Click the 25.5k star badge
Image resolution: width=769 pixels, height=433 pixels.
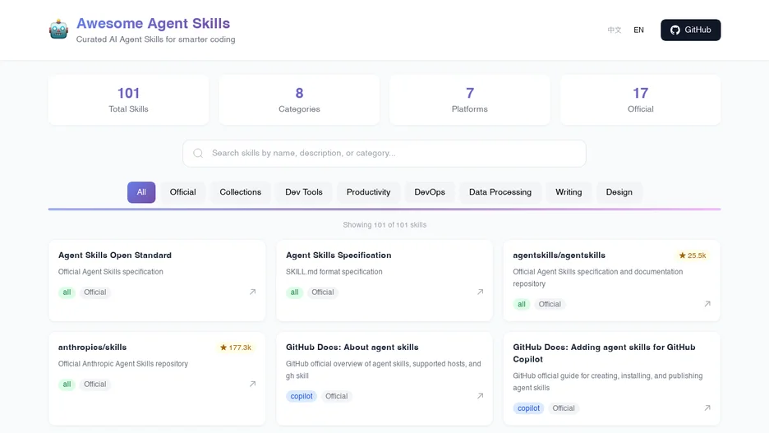coord(692,256)
